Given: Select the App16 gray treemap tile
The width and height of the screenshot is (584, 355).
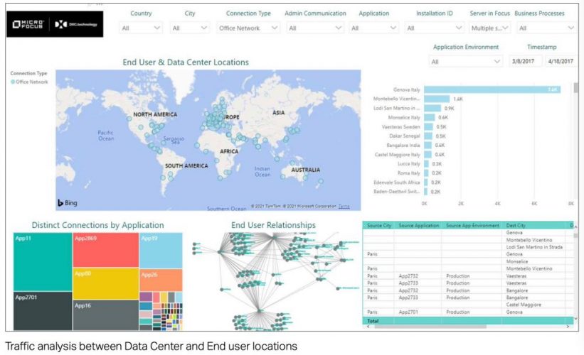Looking at the screenshot, I should (x=106, y=315).
